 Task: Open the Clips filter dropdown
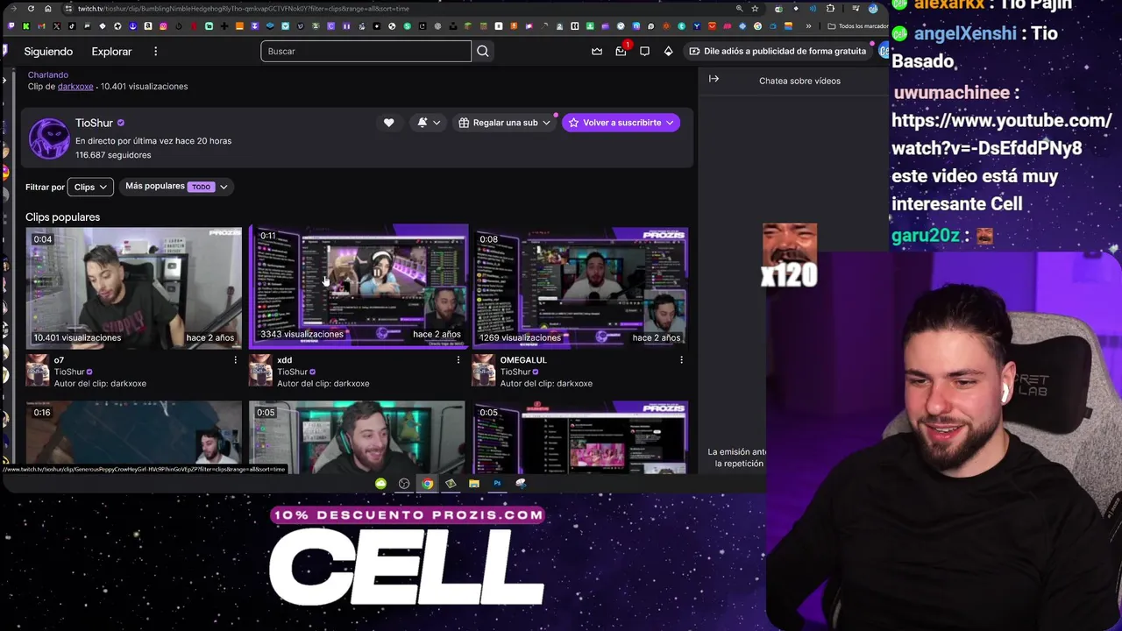[90, 187]
